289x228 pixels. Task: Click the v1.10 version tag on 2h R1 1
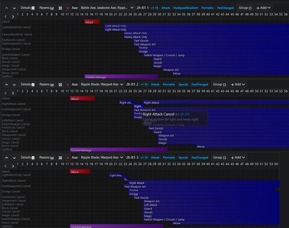tap(155, 8)
